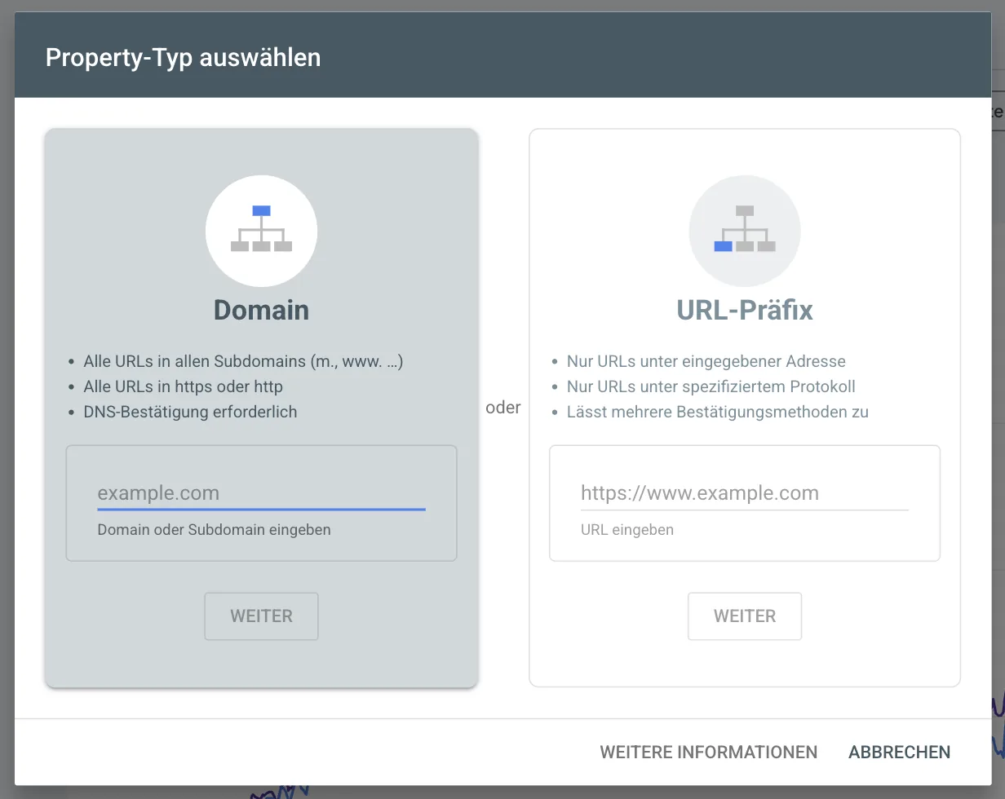The height and width of the screenshot is (799, 1005).
Task: Click 'Alle URLs in https oder http' text
Action: click(184, 386)
